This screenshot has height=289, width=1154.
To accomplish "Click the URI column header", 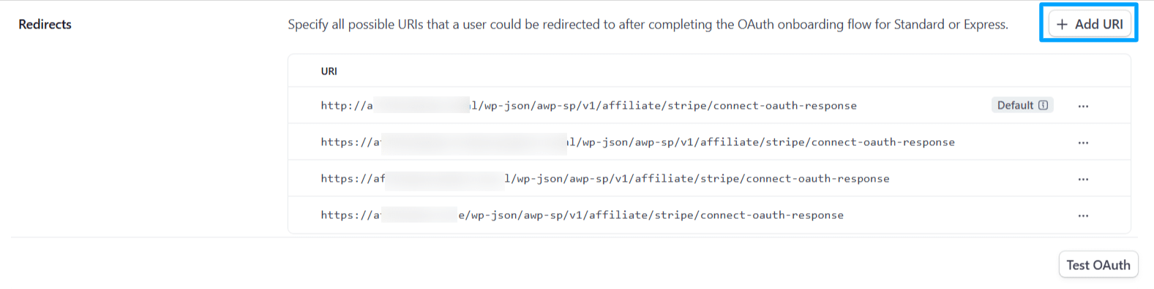I will [329, 71].
